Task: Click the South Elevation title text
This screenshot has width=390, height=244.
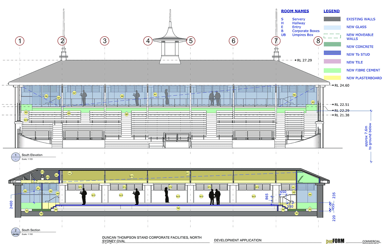Action: pyautogui.click(x=32, y=155)
